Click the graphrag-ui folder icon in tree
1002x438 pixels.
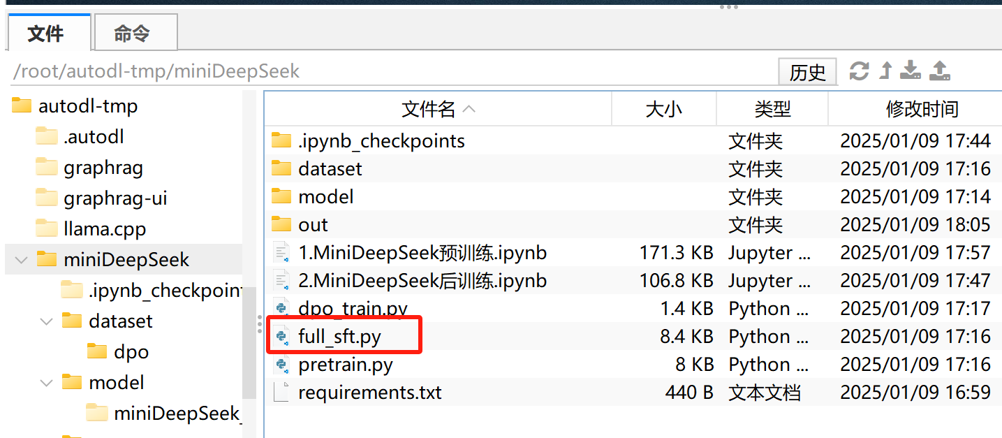tap(46, 198)
